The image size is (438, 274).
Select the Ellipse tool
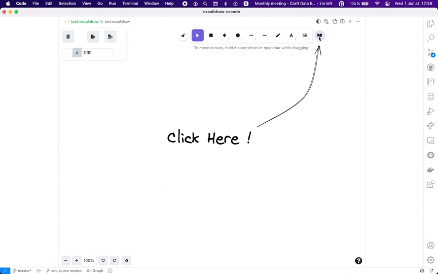coord(238,36)
